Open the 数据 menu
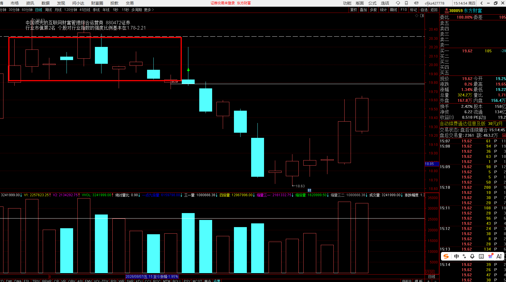This screenshot has height=282, width=506. tap(46, 3)
